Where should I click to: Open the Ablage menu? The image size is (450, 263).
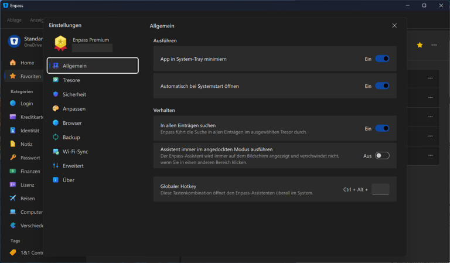click(x=14, y=20)
